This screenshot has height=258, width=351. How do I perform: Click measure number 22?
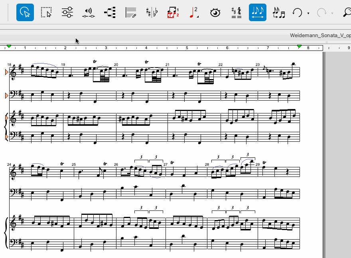221,65
